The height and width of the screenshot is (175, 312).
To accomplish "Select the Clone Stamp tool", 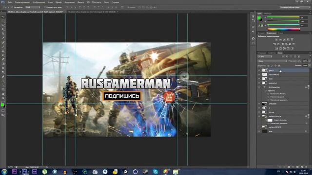I will [3, 51].
